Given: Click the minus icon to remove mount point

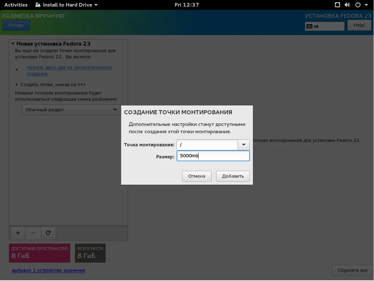Looking at the screenshot, I should 33,233.
